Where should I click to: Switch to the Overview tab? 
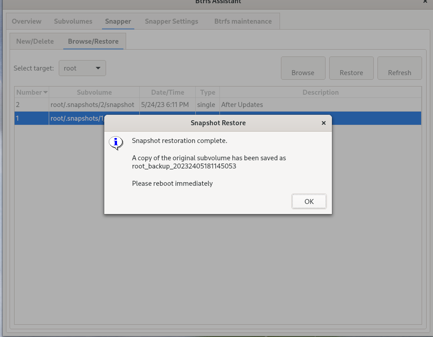coord(26,21)
